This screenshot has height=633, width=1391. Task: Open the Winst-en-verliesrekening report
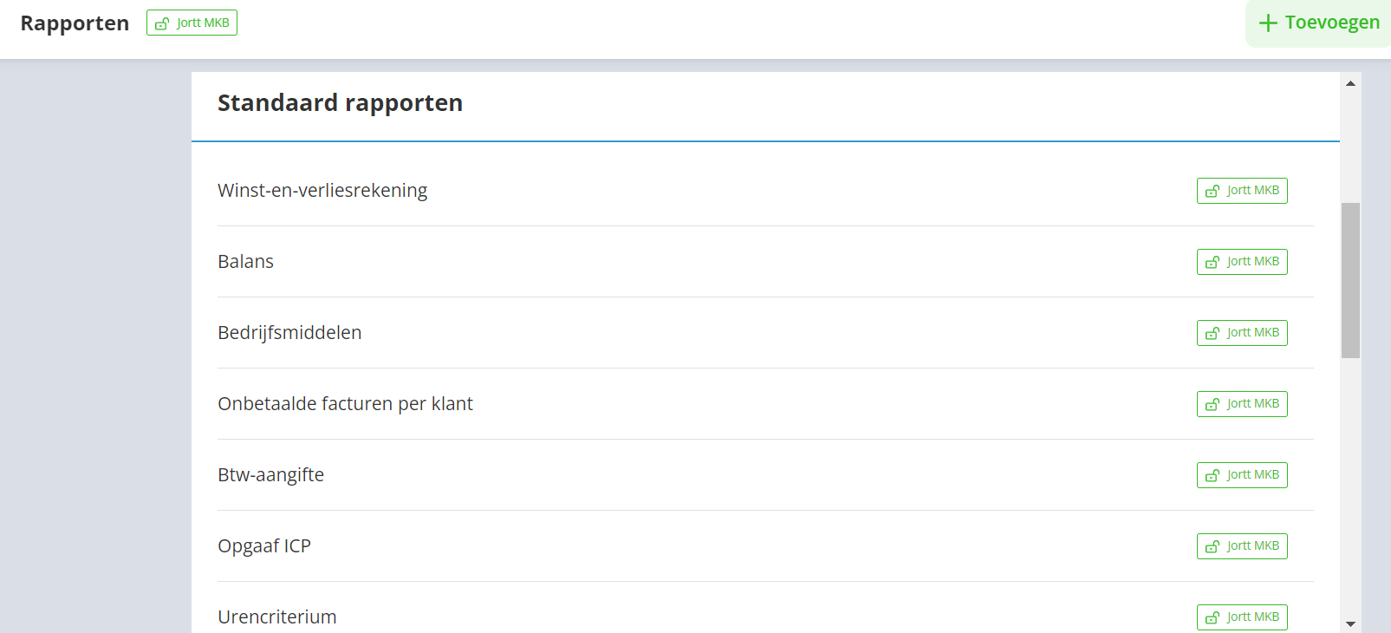coord(322,191)
